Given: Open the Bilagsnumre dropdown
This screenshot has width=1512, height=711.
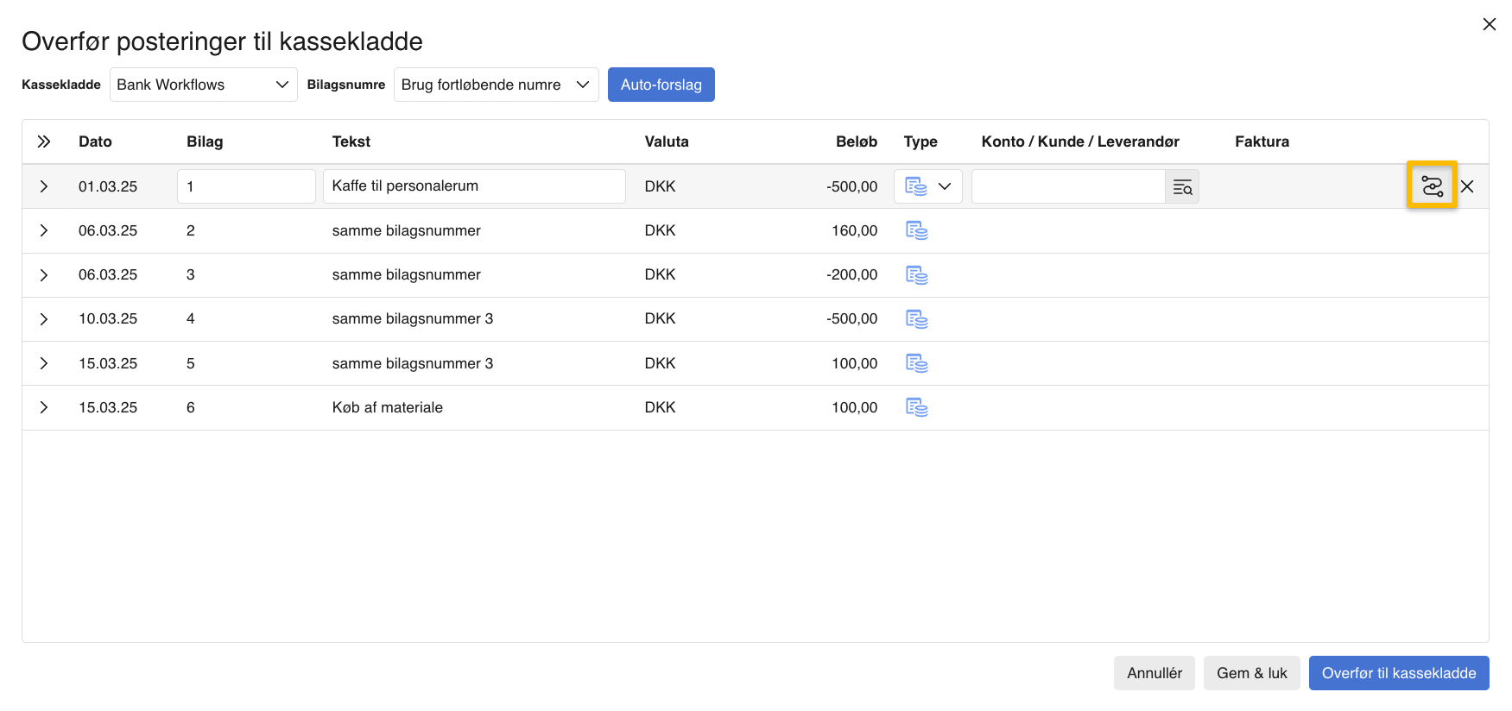Looking at the screenshot, I should [x=496, y=85].
